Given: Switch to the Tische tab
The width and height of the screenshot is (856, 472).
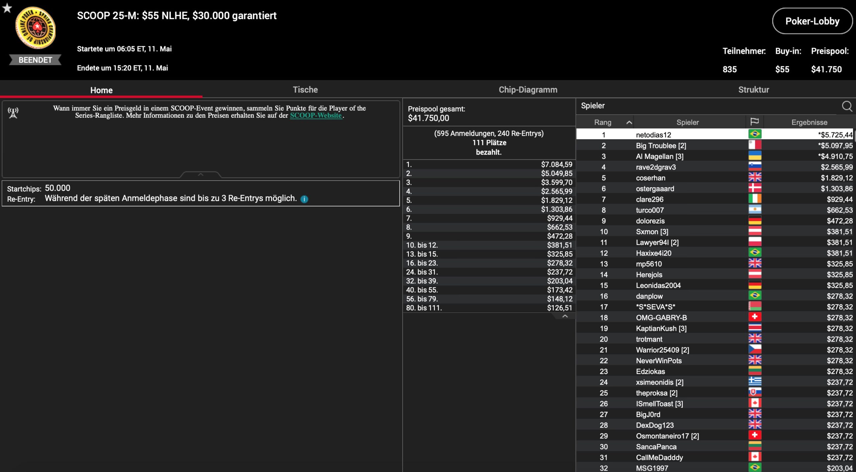Looking at the screenshot, I should [305, 90].
